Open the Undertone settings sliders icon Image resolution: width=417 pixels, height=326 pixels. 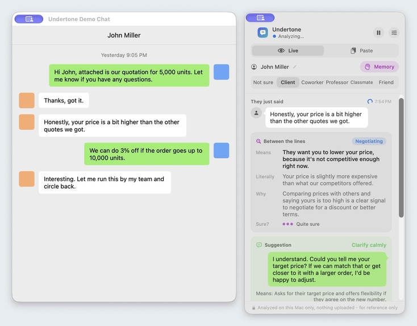[394, 33]
